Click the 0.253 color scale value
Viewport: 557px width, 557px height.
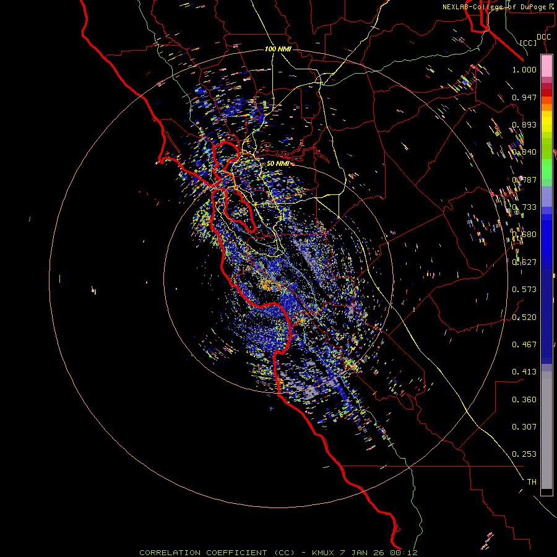[x=524, y=454]
